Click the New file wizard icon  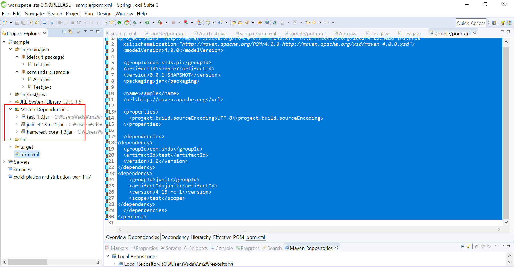(5, 22)
